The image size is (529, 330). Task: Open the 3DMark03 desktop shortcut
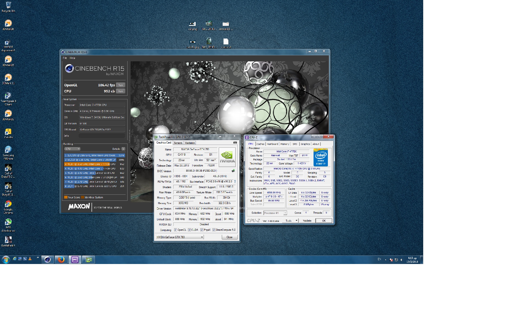[x=8, y=115]
